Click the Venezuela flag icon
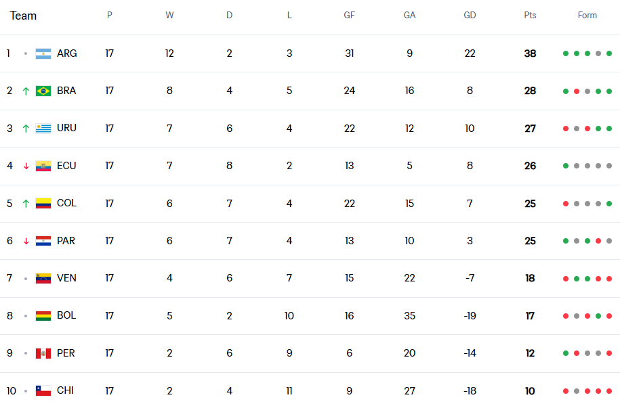The height and width of the screenshot is (408, 620). pos(43,278)
